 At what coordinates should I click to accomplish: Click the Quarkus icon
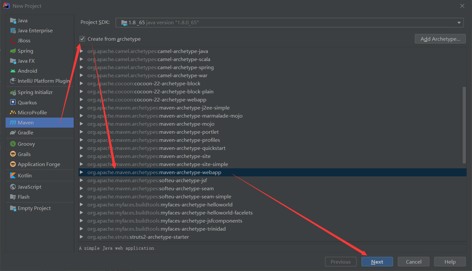(x=13, y=102)
